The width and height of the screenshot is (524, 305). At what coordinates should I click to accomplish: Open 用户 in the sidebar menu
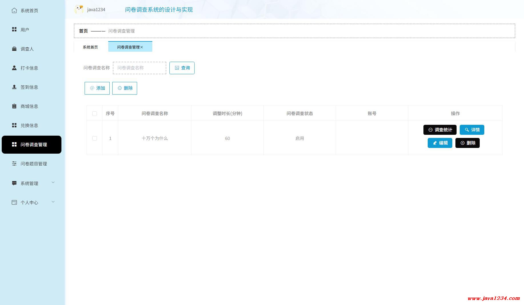[x=31, y=30]
